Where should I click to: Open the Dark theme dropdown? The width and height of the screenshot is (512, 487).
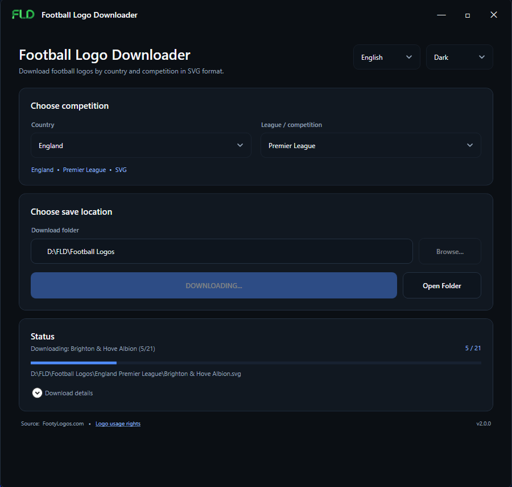coord(460,57)
